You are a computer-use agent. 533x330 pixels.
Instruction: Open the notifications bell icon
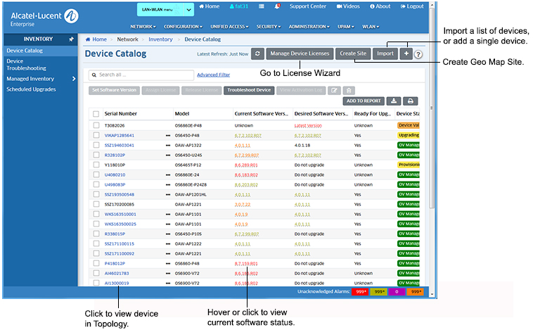tap(277, 6)
